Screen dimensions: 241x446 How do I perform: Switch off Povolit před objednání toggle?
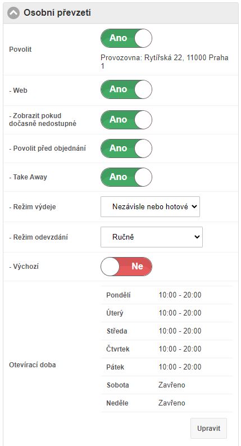tap(126, 148)
